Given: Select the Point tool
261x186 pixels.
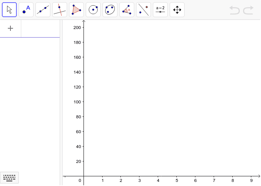Looking at the screenshot, I should point(26,10).
